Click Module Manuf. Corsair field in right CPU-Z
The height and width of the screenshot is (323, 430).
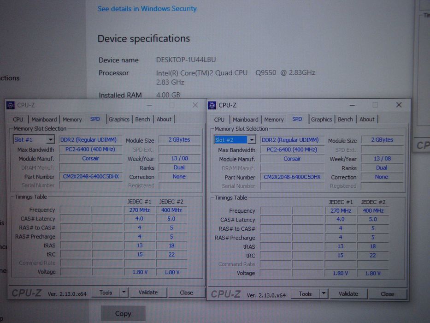pyautogui.click(x=292, y=159)
